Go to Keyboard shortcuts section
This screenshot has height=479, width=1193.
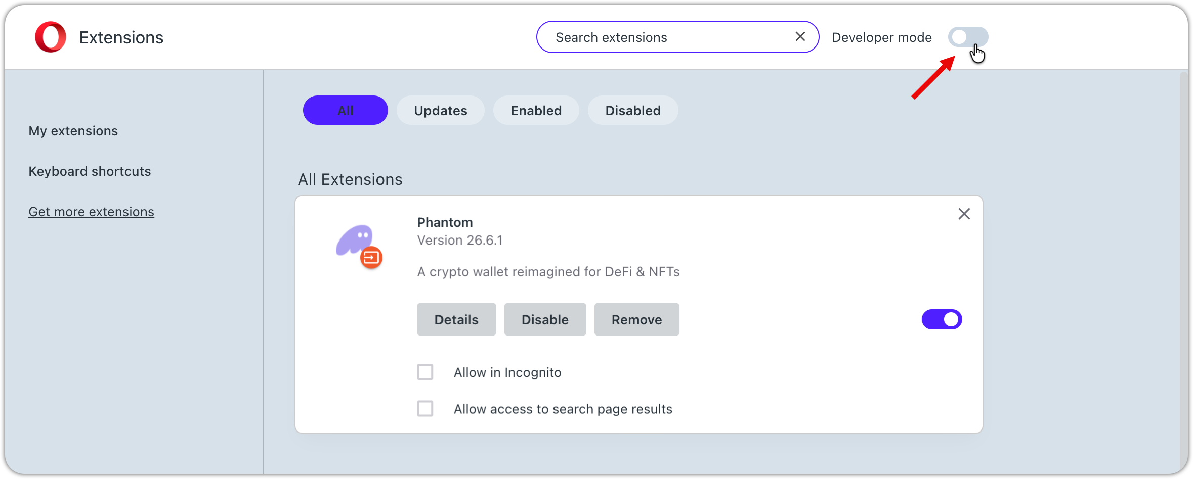[90, 171]
